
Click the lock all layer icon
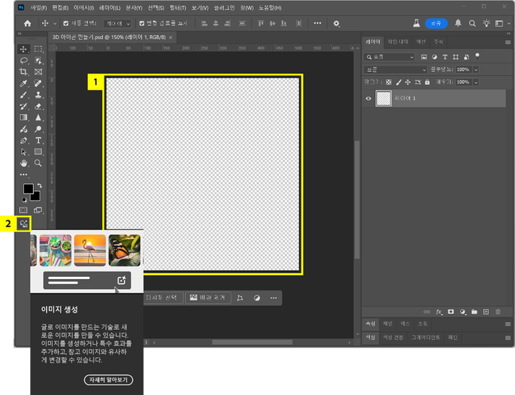427,82
